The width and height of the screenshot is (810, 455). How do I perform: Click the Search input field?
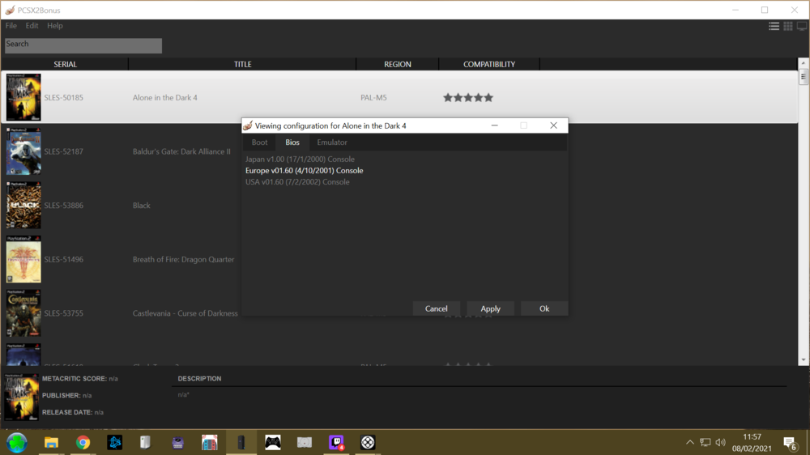click(83, 45)
